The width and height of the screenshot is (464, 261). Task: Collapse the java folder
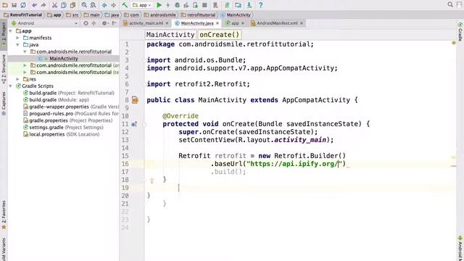pyautogui.click(x=17, y=45)
